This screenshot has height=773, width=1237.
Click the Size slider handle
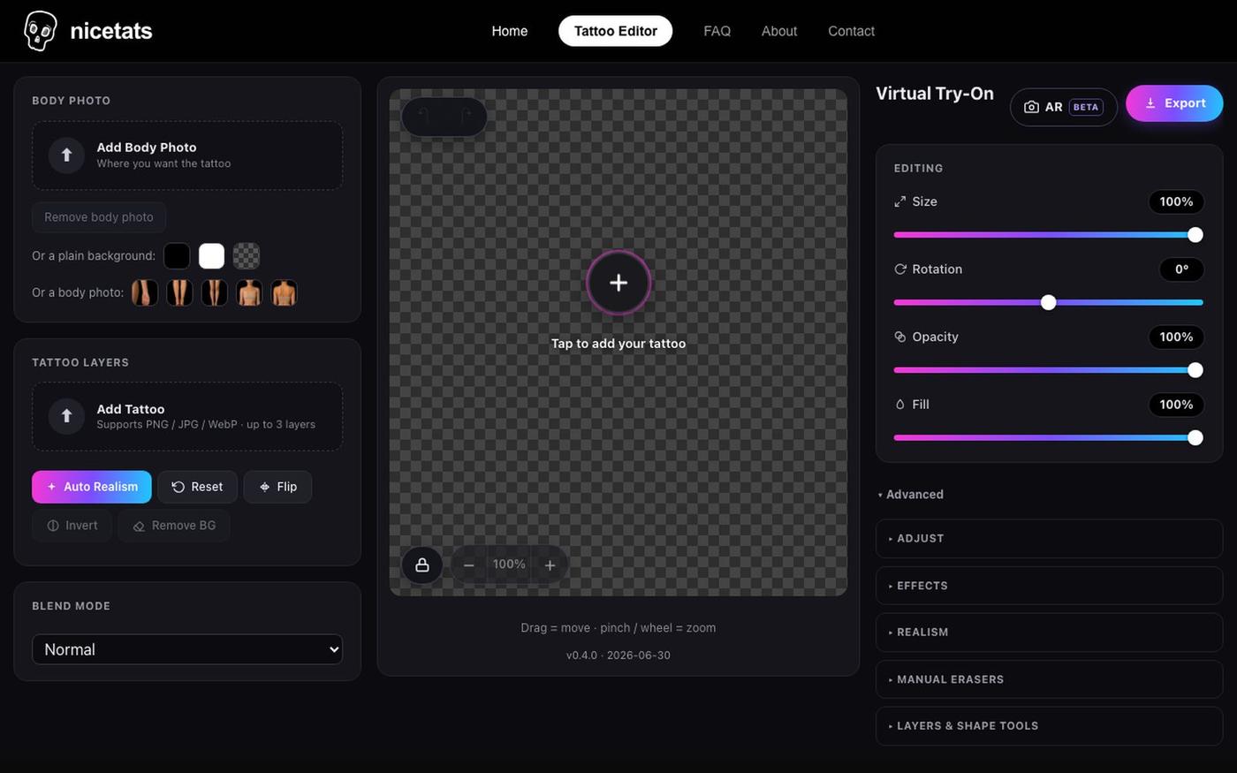click(x=1195, y=235)
